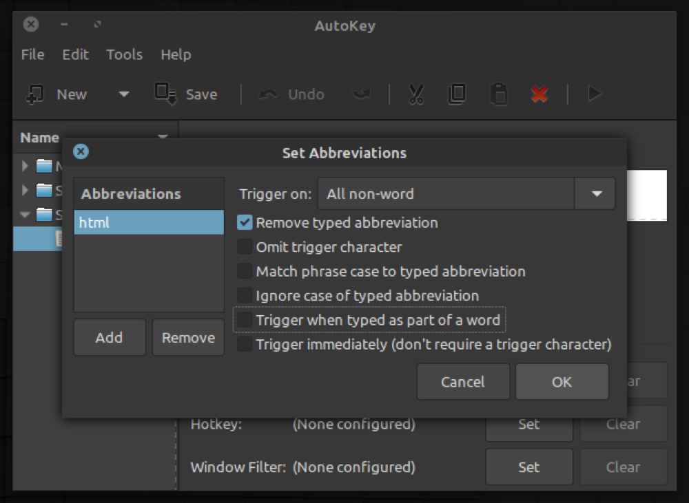Viewport: 689px width, 503px height.
Task: Open the Tools menu
Action: click(124, 54)
